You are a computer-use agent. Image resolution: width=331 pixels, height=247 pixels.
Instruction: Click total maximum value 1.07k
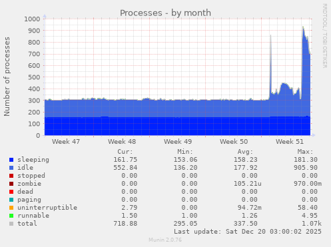tap(312, 224)
